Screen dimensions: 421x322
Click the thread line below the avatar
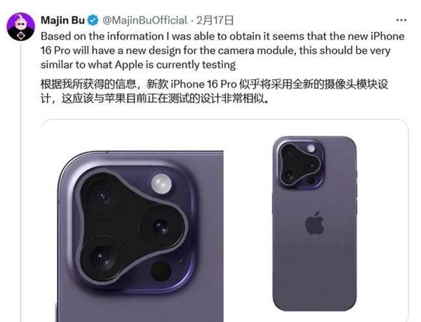point(21,183)
